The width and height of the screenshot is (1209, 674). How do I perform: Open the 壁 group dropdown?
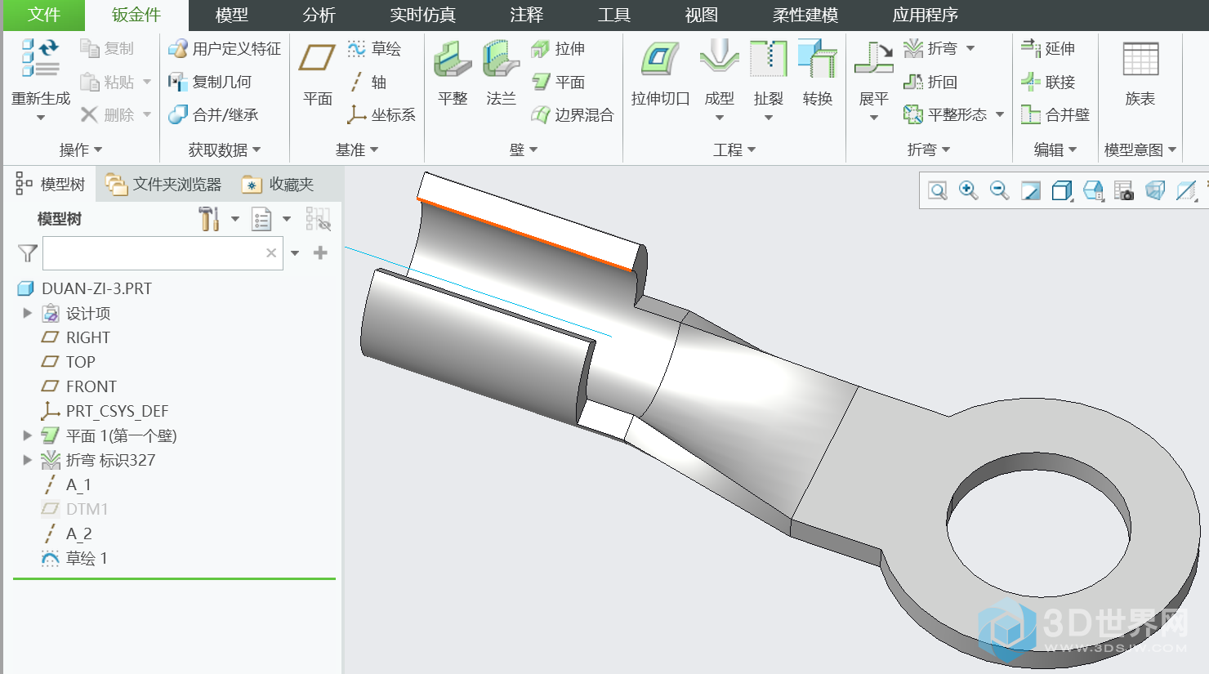pos(524,150)
